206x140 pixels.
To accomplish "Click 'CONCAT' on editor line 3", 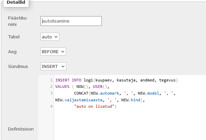I will [x=81, y=93].
